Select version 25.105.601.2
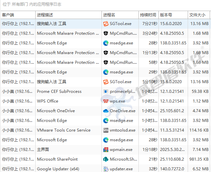 pyautogui.click(x=172, y=111)
